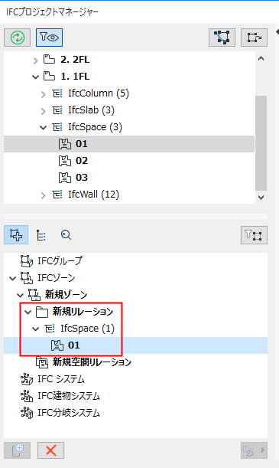Select the IFC システム item

click(61, 379)
